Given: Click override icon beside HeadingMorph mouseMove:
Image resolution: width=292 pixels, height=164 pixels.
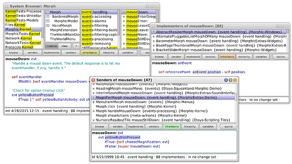Looking at the screenshot, I should pyautogui.click(x=94, y=88).
